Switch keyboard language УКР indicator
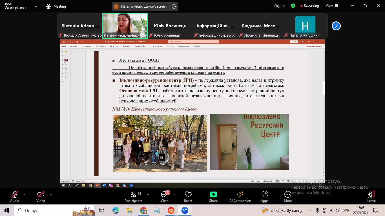Viewport: 385px width, 216px height. (346, 210)
